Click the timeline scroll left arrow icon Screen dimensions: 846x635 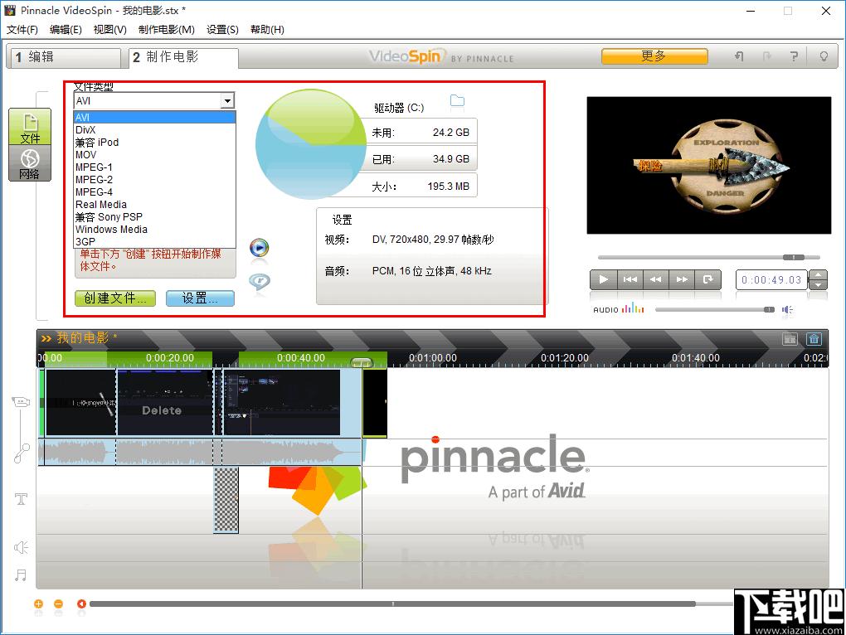(81, 603)
